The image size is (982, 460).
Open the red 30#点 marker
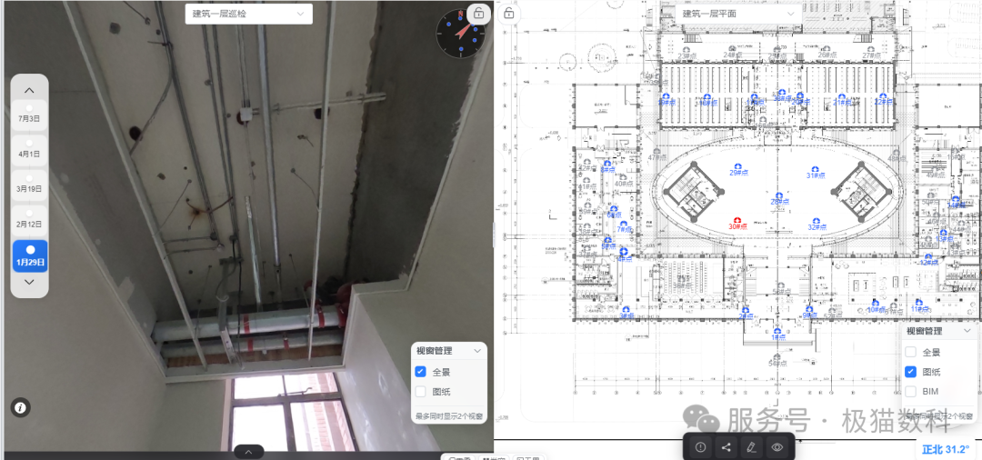(x=737, y=224)
